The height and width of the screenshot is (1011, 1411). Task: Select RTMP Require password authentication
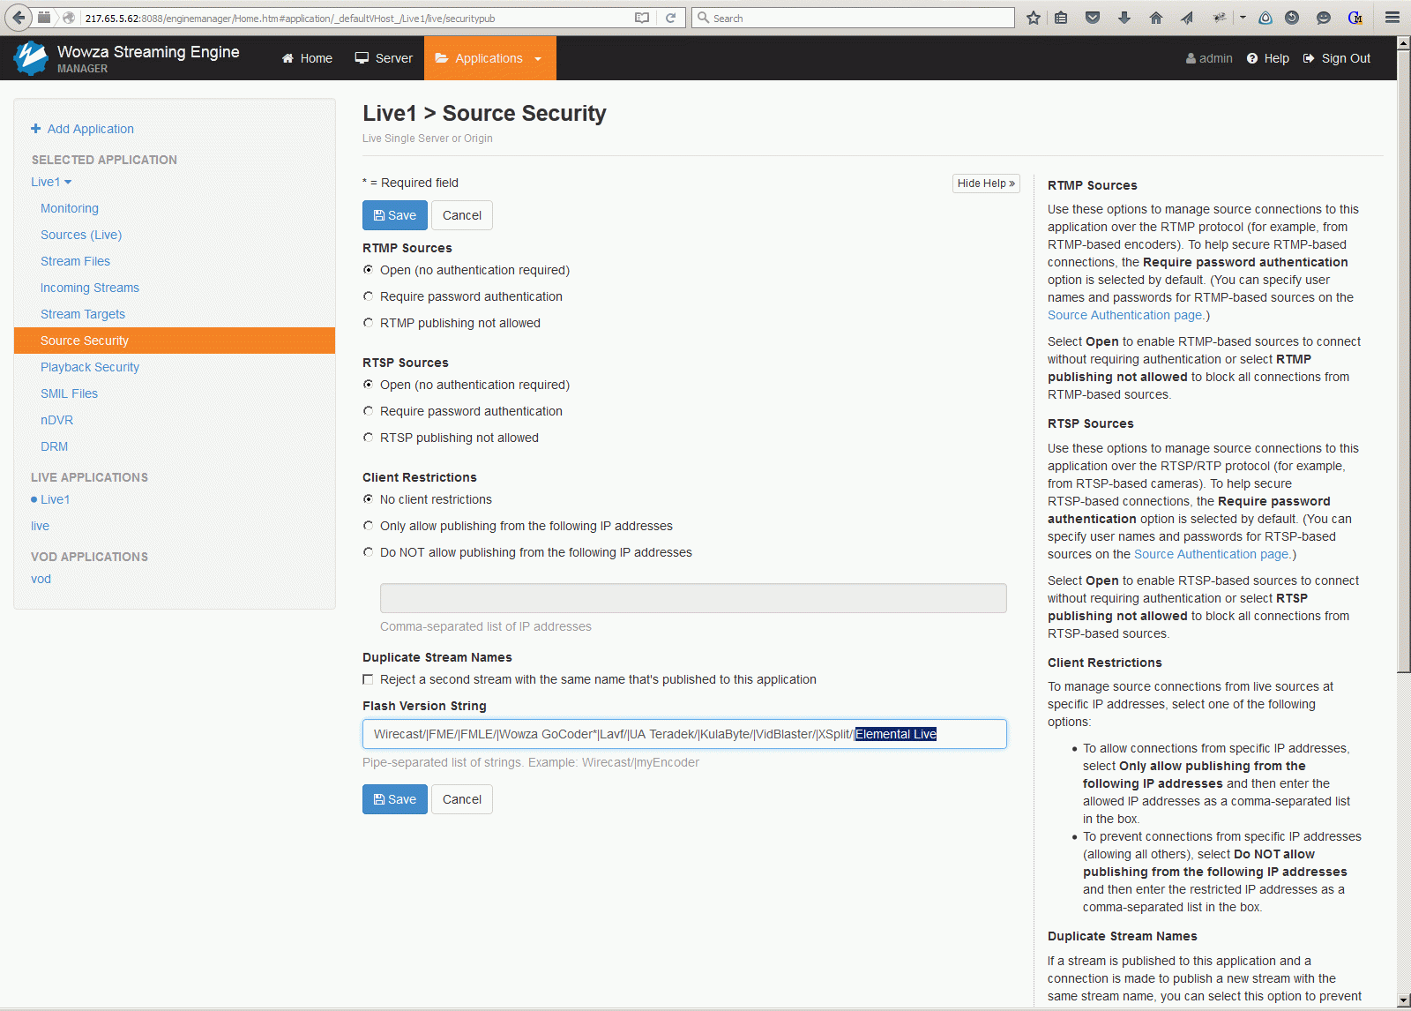click(x=369, y=296)
